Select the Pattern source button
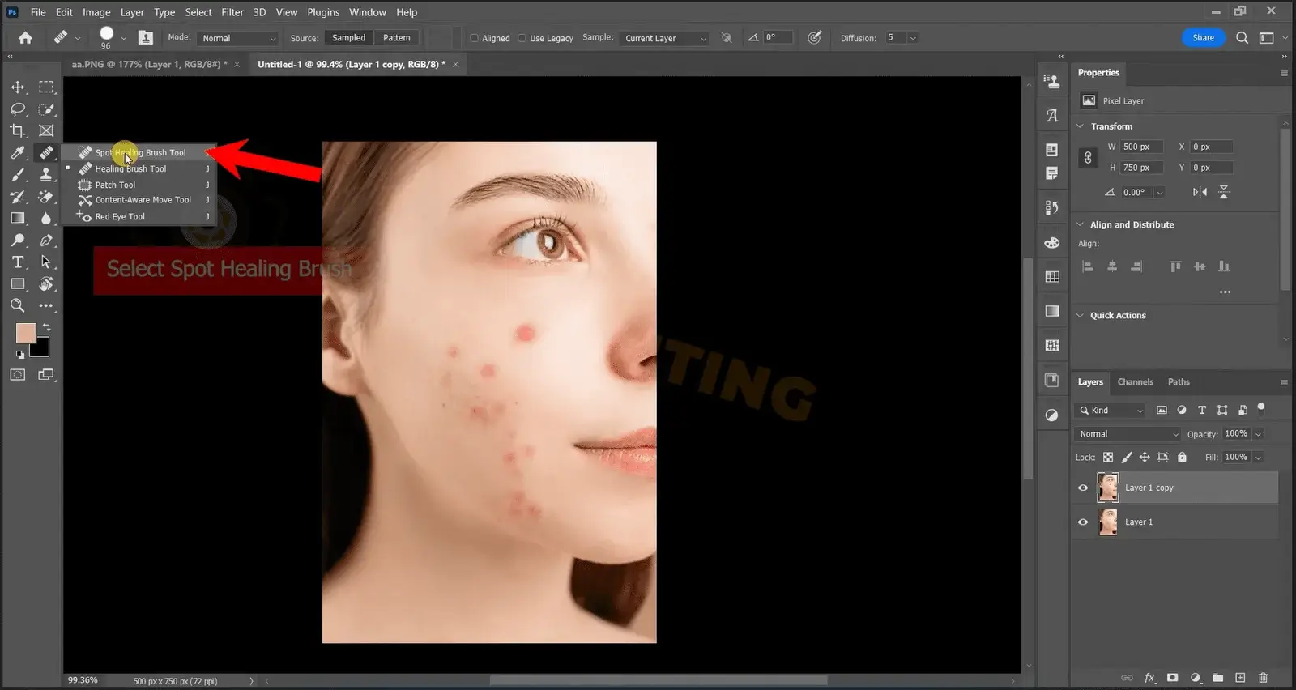The height and width of the screenshot is (690, 1296). pos(396,38)
